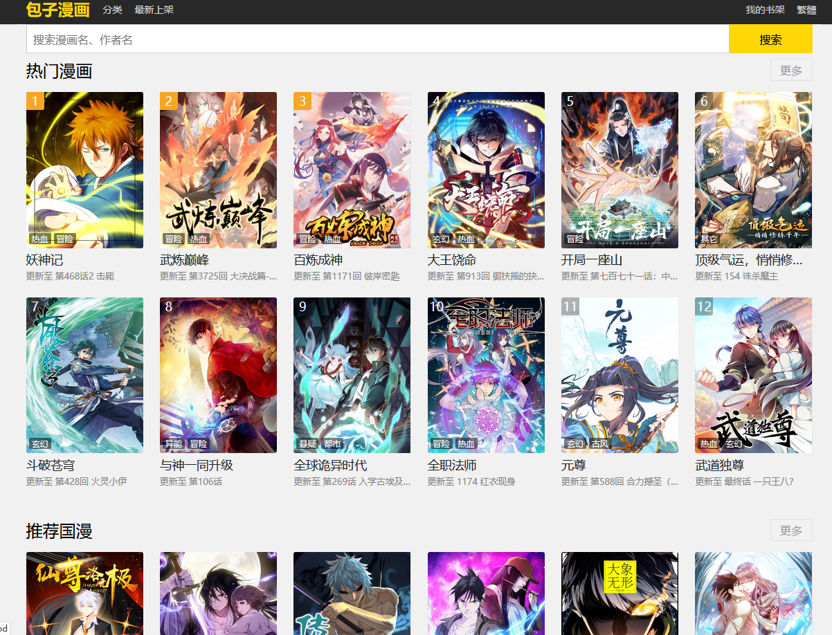Image resolution: width=832 pixels, height=635 pixels.
Task: Click 更新至 第468话2 击毙 text
Action: tap(70, 276)
